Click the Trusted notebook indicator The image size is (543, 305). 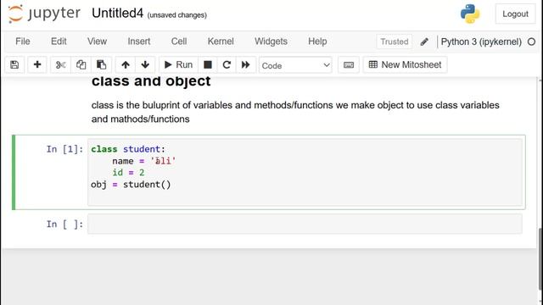pyautogui.click(x=394, y=42)
